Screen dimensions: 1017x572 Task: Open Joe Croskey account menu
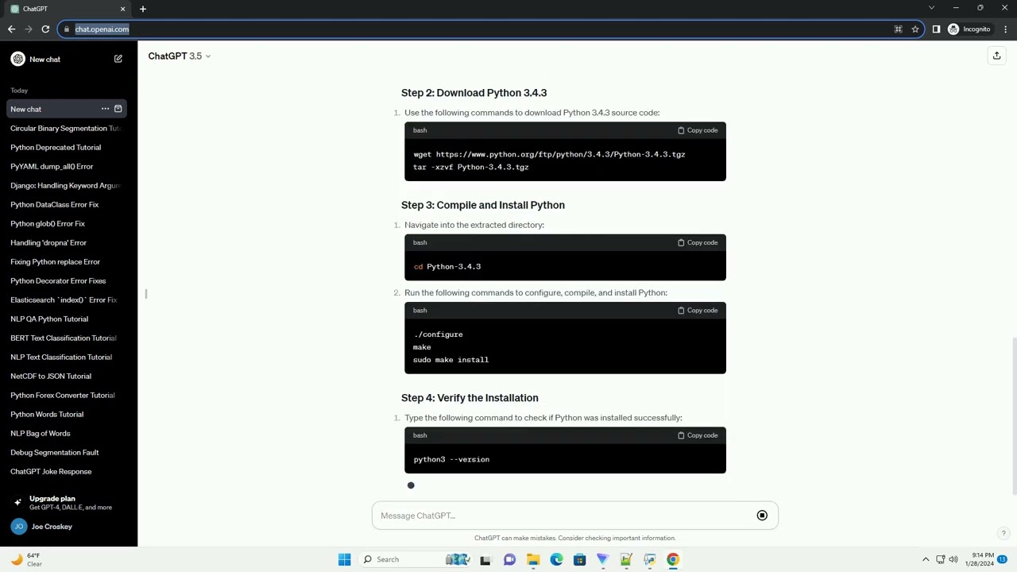(65, 527)
